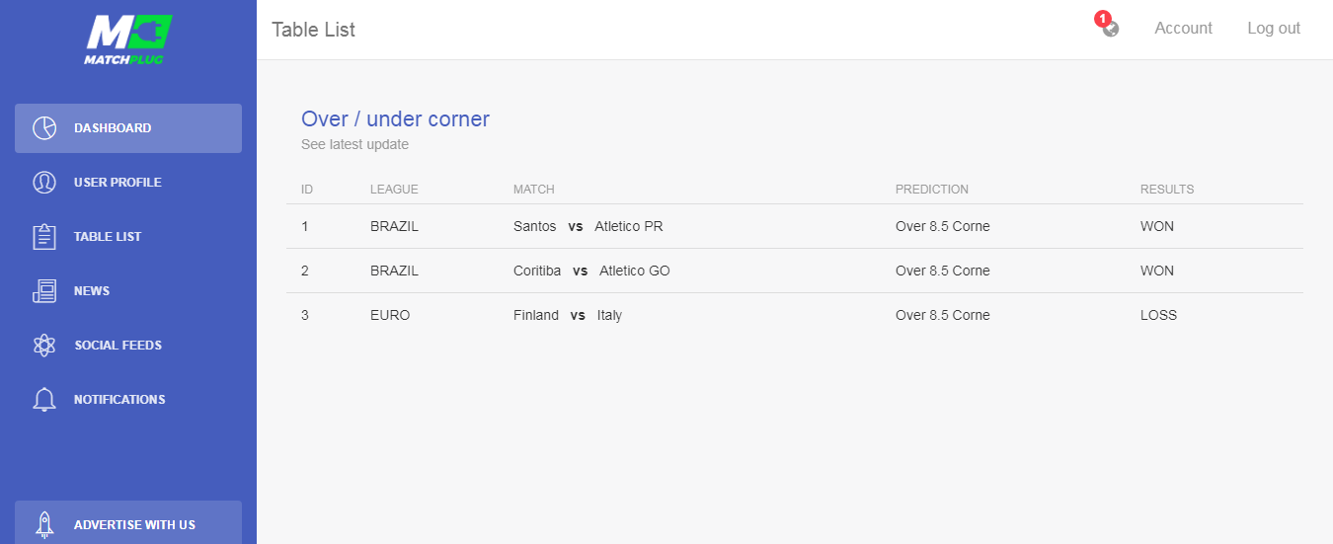Click the MatchPlug logo

pyautogui.click(x=128, y=40)
